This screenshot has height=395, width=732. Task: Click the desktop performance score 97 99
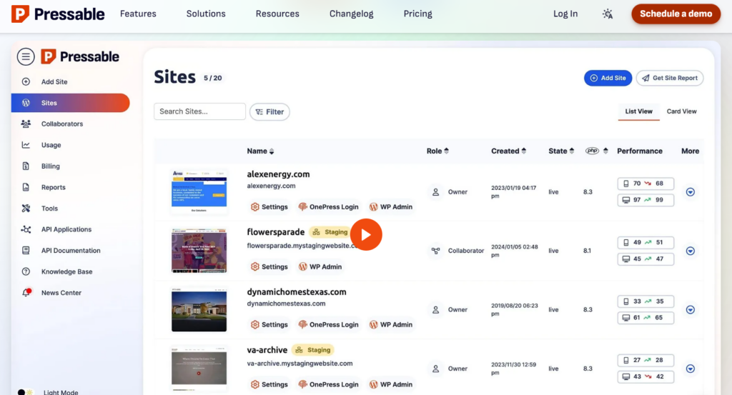click(x=646, y=200)
